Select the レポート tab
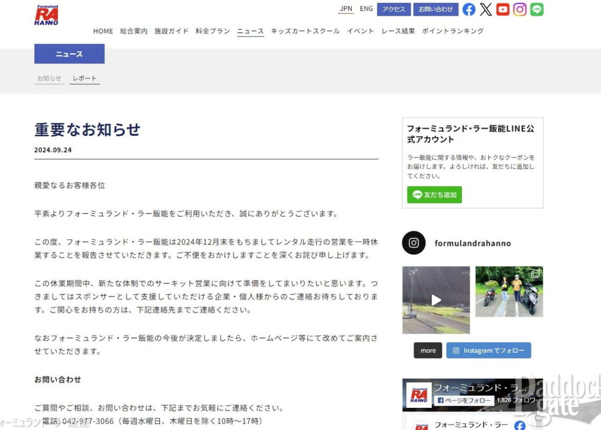Image resolution: width=601 pixels, height=430 pixels. 84,78
